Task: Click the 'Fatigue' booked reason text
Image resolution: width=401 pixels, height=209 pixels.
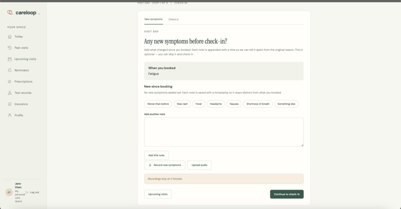Action: (153, 74)
